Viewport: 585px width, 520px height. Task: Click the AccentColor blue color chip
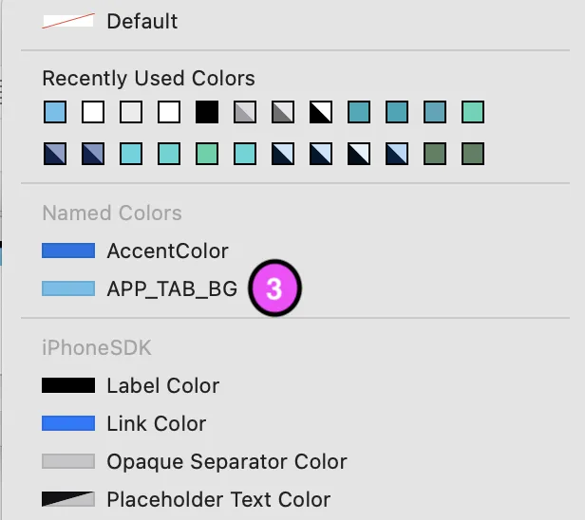click(x=68, y=251)
